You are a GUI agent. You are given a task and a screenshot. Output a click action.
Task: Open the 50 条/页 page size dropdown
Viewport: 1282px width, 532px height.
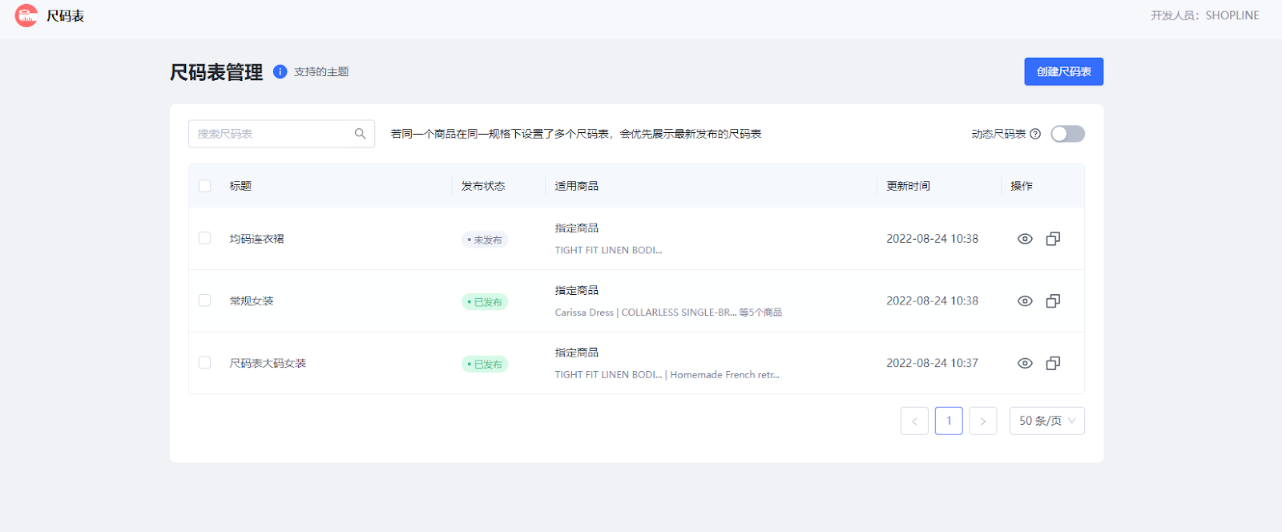coord(1046,421)
